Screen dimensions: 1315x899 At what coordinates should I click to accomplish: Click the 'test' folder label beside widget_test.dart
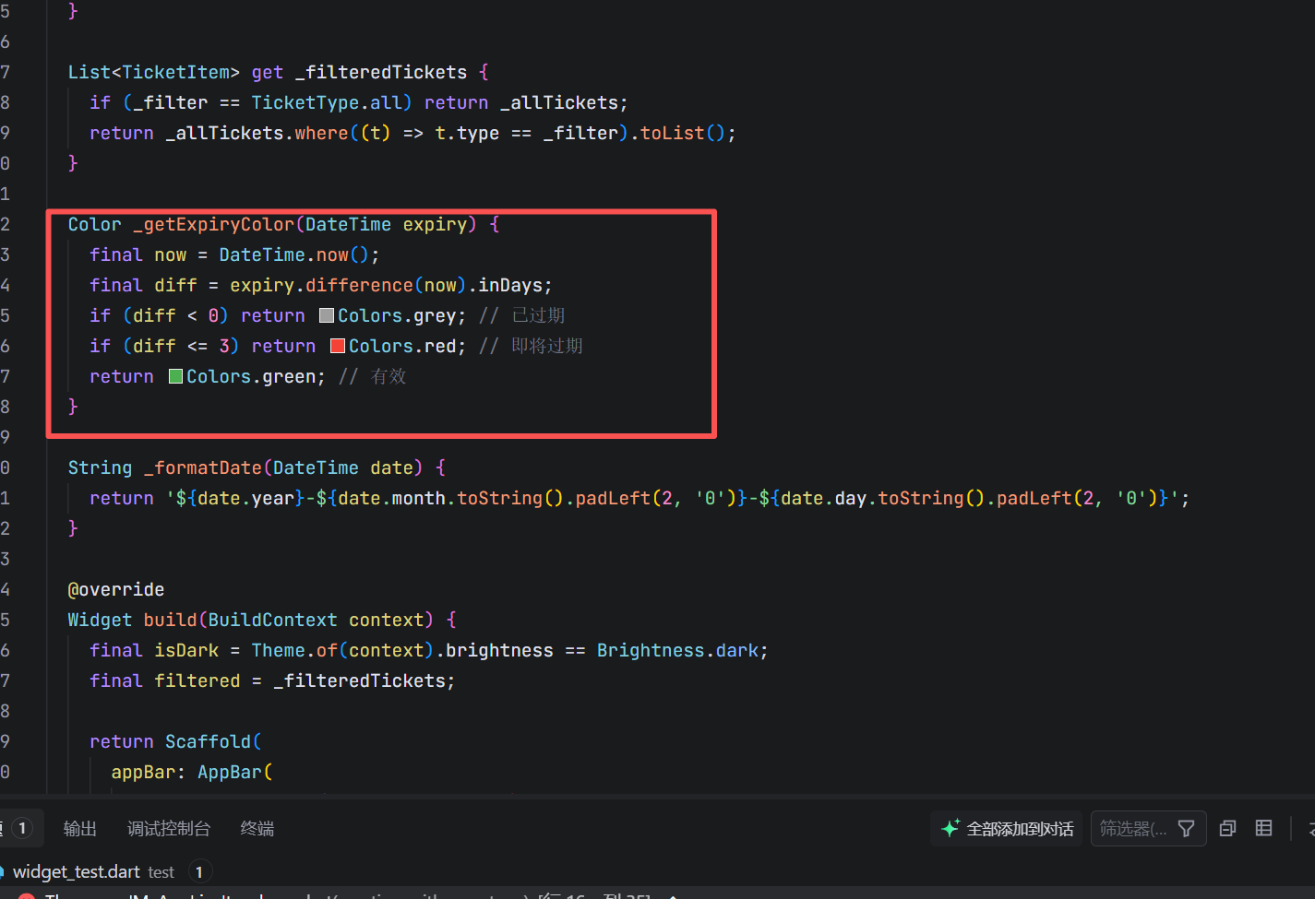click(161, 872)
